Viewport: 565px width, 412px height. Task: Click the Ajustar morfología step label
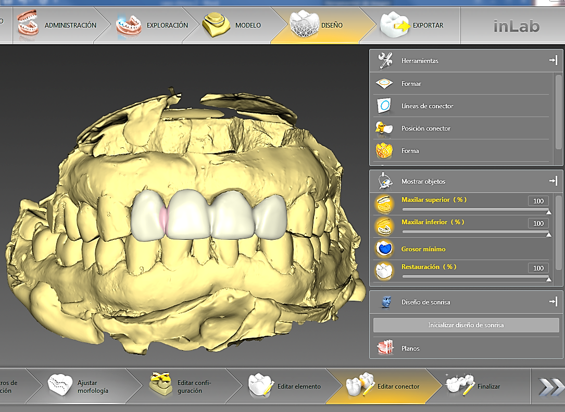[x=93, y=387]
